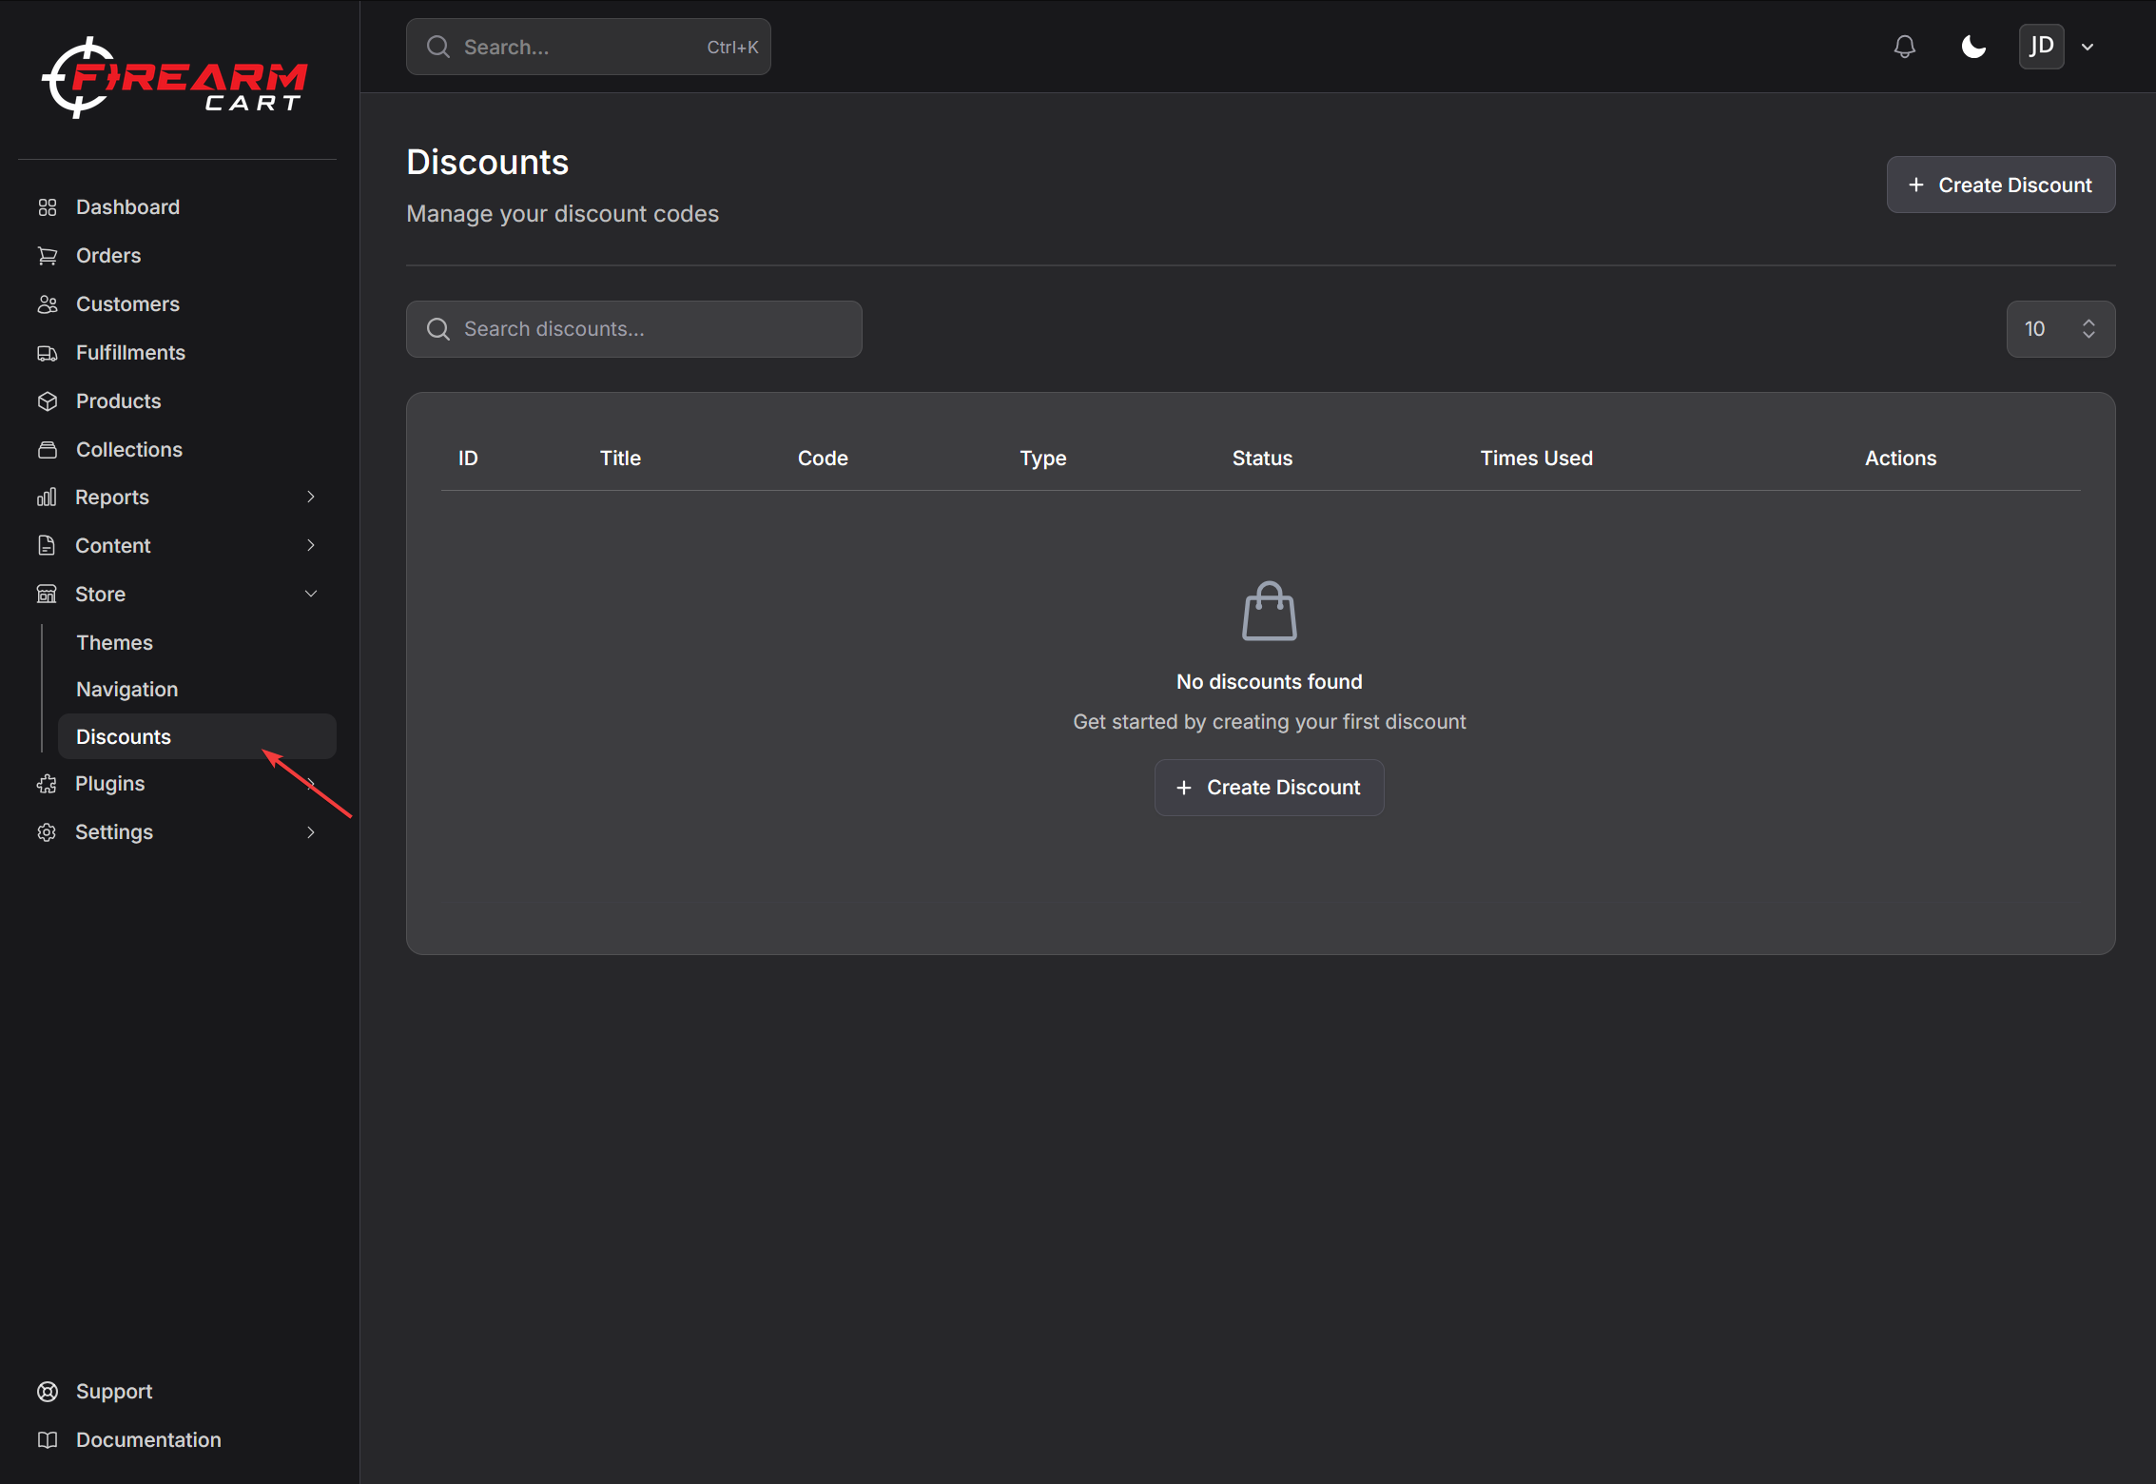Click the Firearm Cart logo

click(x=175, y=77)
